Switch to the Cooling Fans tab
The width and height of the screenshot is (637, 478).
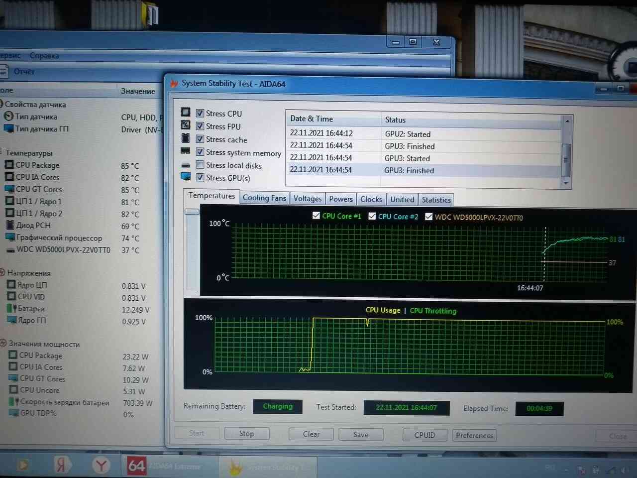click(264, 198)
